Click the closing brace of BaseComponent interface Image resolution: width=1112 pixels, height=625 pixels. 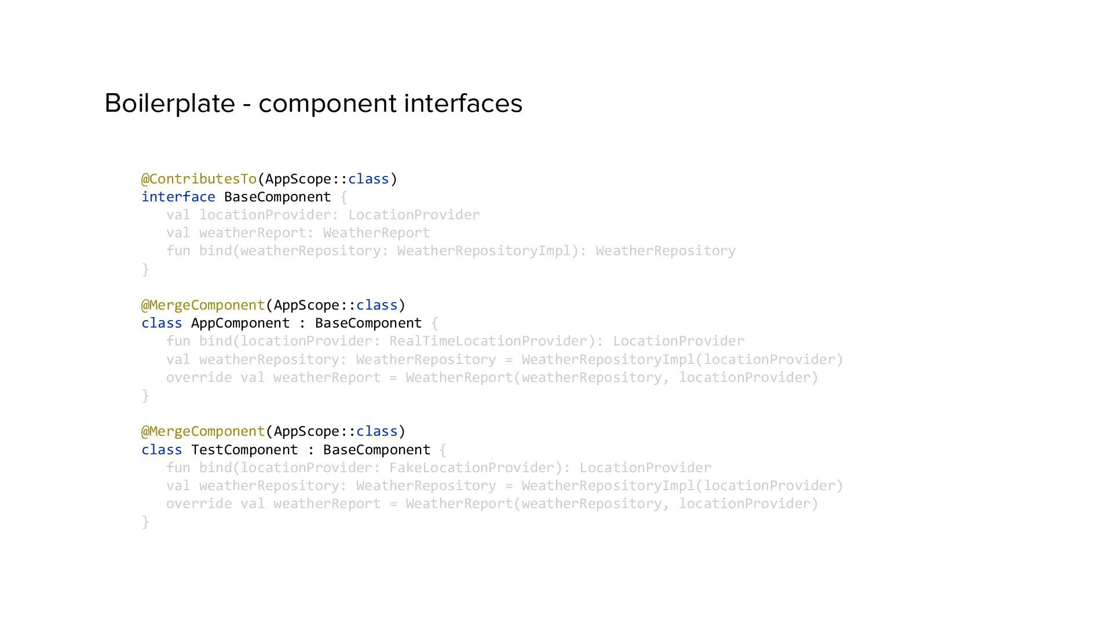[x=145, y=269]
